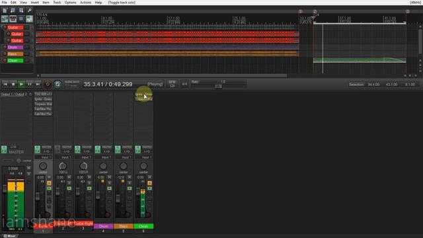423x238 pixels.
Task: Open the Ignite - Emiss plugin on Clean strip
Action: click(x=144, y=94)
